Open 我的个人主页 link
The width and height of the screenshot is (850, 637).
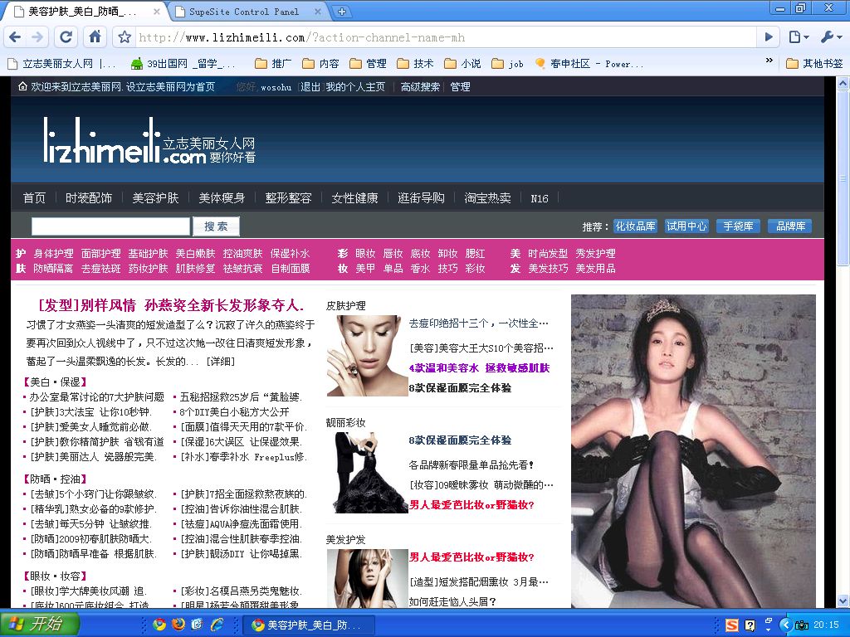[x=355, y=86]
